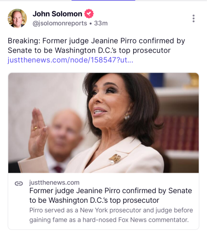Click the pearl earring in the preview photo

pos(127,116)
